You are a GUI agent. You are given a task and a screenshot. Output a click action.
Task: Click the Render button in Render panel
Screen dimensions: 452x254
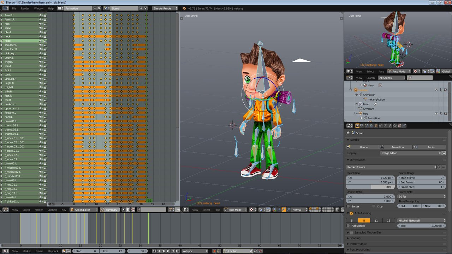click(x=362, y=147)
